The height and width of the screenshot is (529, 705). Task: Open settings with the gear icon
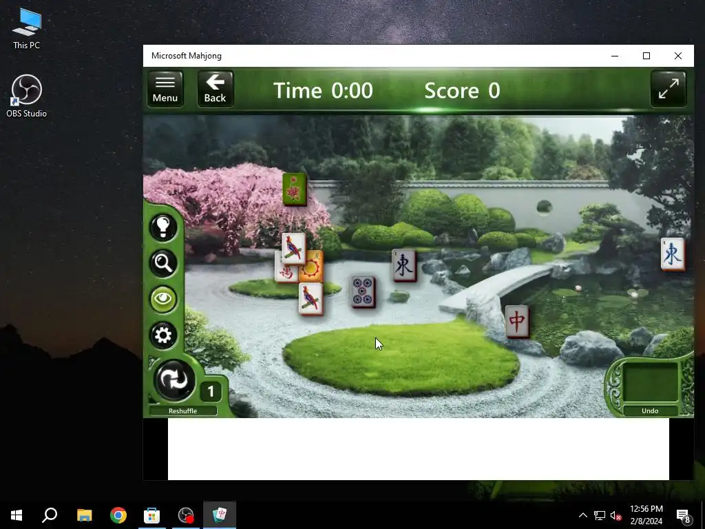pos(162,335)
